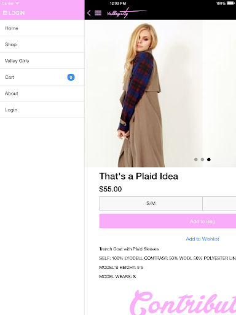Tap the Wi-Fi status icon
Screen dimensions: 236x315
pos(17,3)
